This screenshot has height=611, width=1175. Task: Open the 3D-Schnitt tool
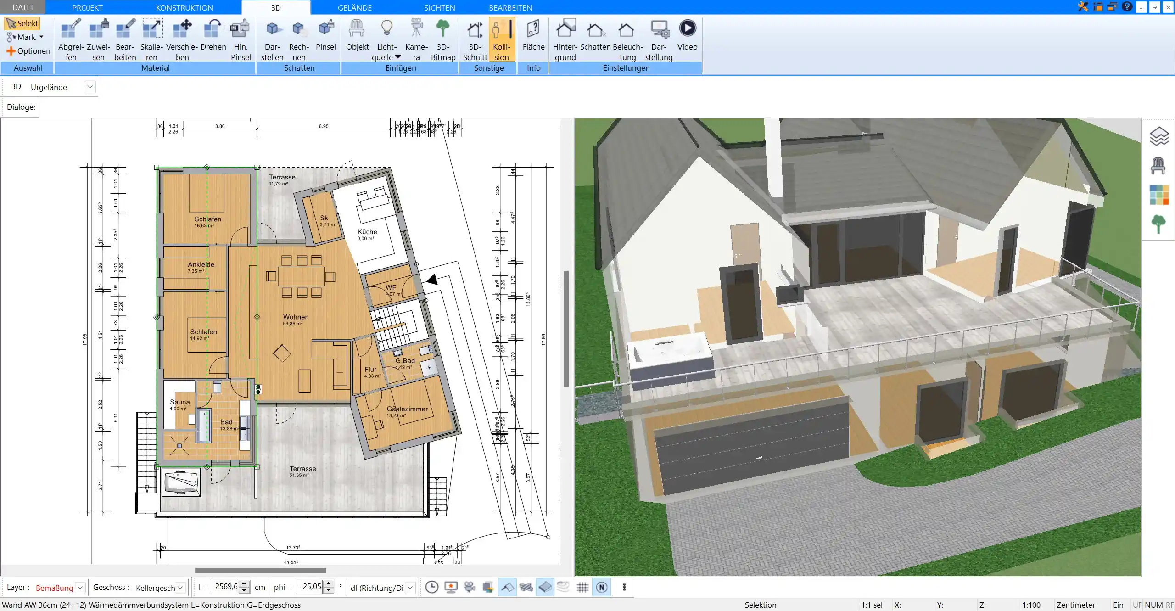point(475,40)
